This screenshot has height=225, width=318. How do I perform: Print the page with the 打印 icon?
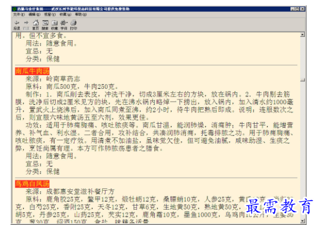pos(74,25)
